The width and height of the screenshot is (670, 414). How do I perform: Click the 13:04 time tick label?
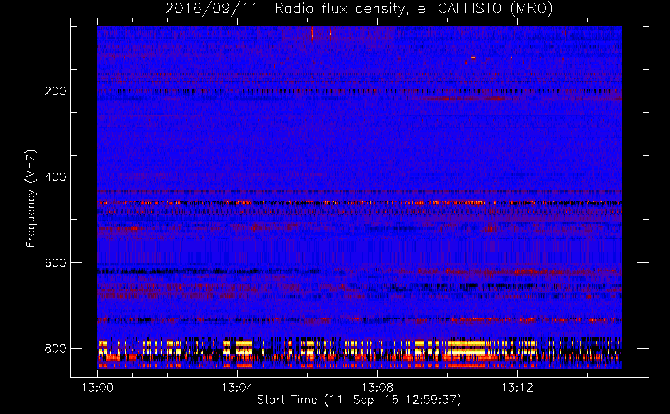pos(237,388)
